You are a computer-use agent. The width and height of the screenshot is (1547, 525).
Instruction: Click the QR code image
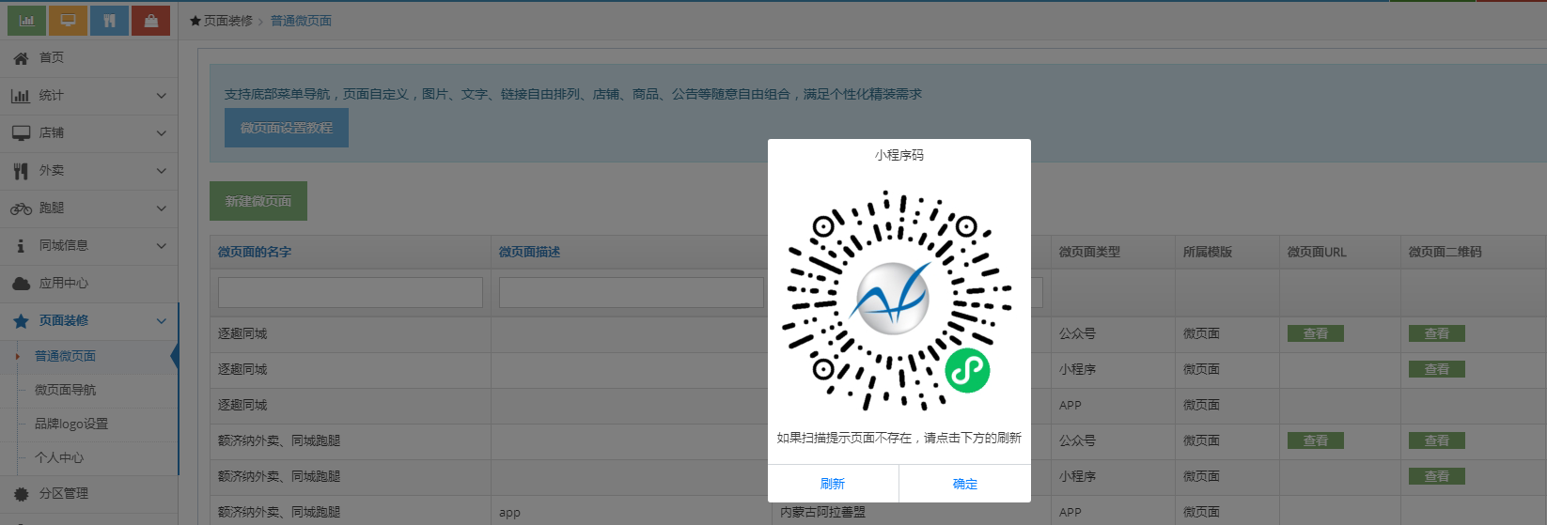click(x=899, y=301)
